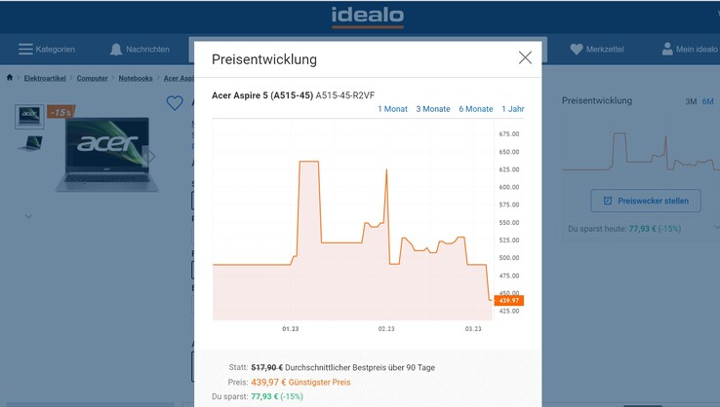Select the 3 Monate time range
This screenshot has width=720, height=407.
(432, 109)
